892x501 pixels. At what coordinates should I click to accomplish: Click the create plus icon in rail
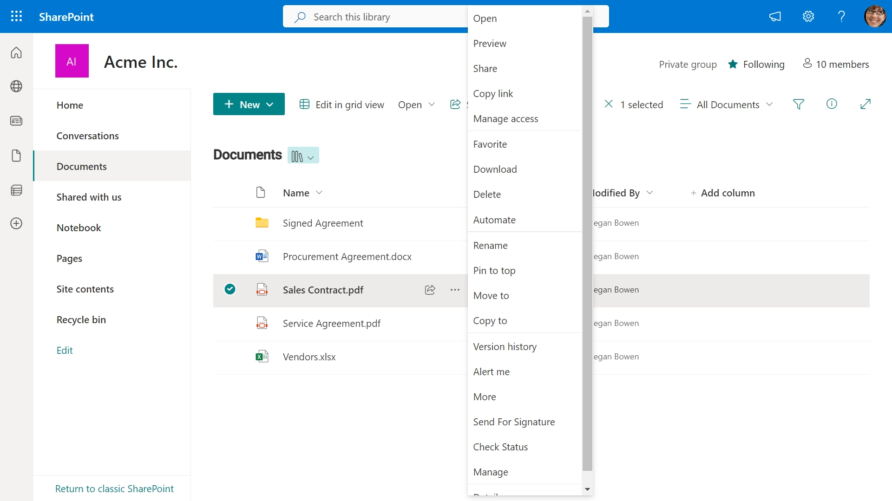pyautogui.click(x=16, y=223)
